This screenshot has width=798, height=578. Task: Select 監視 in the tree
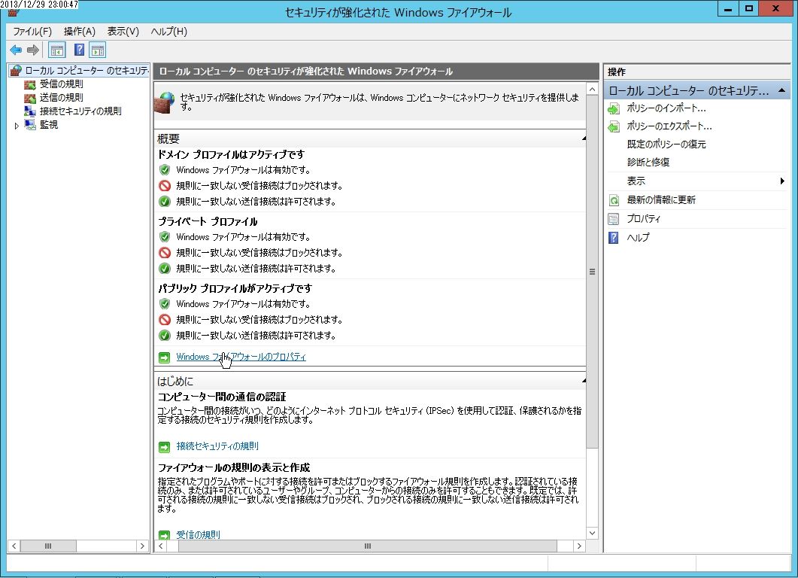pyautogui.click(x=49, y=124)
